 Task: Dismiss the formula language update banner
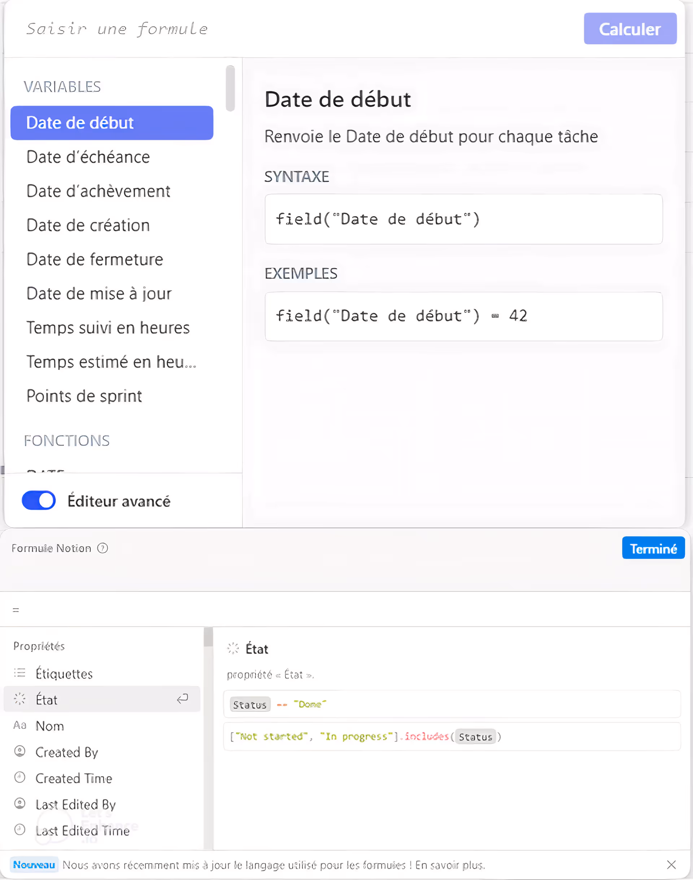click(671, 864)
